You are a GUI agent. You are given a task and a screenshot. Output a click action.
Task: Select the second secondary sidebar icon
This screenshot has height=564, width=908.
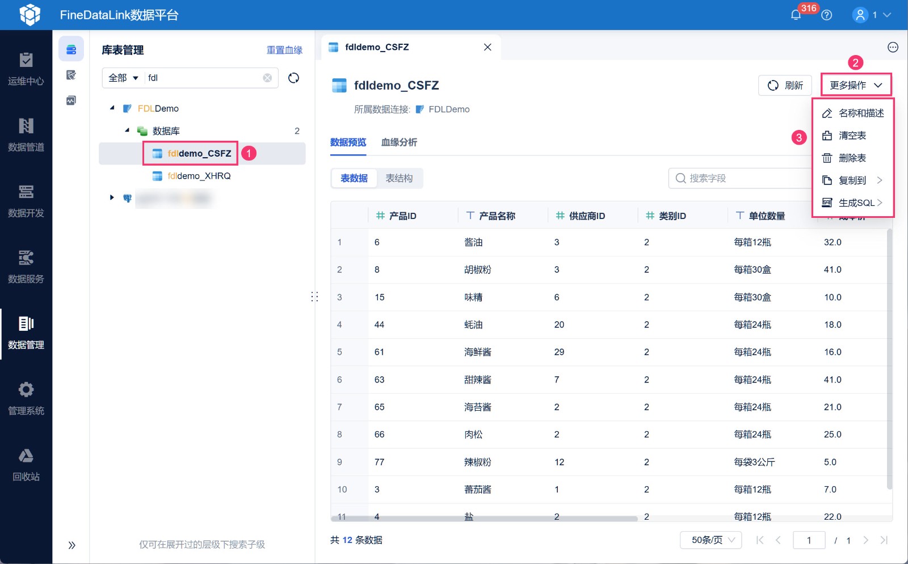pos(71,75)
